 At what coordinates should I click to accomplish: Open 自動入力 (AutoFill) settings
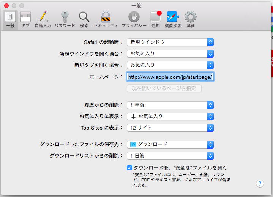(x=43, y=20)
